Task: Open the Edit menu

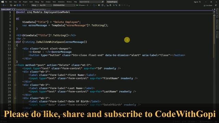Action: 11,2
